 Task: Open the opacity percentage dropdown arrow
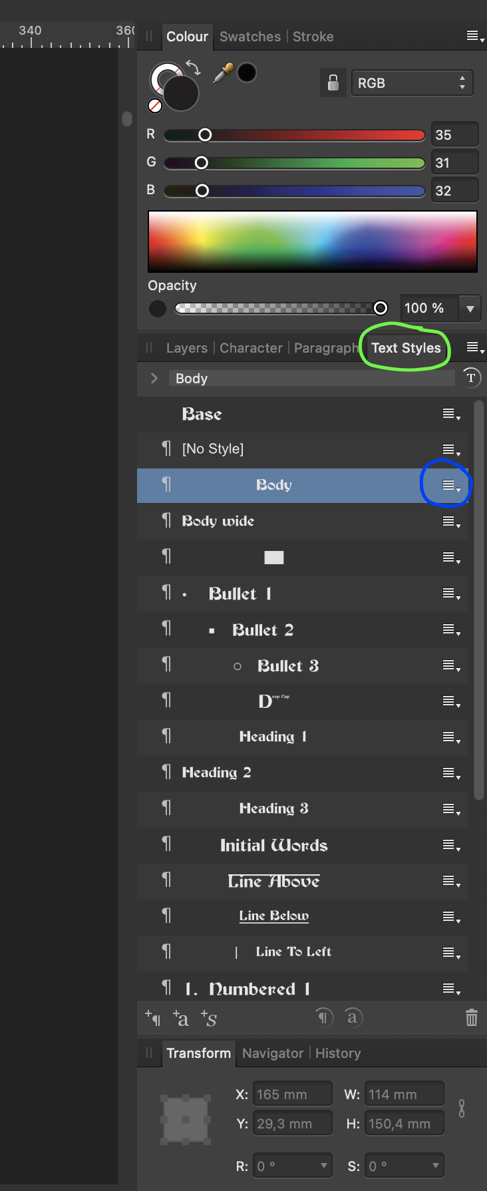(x=470, y=308)
